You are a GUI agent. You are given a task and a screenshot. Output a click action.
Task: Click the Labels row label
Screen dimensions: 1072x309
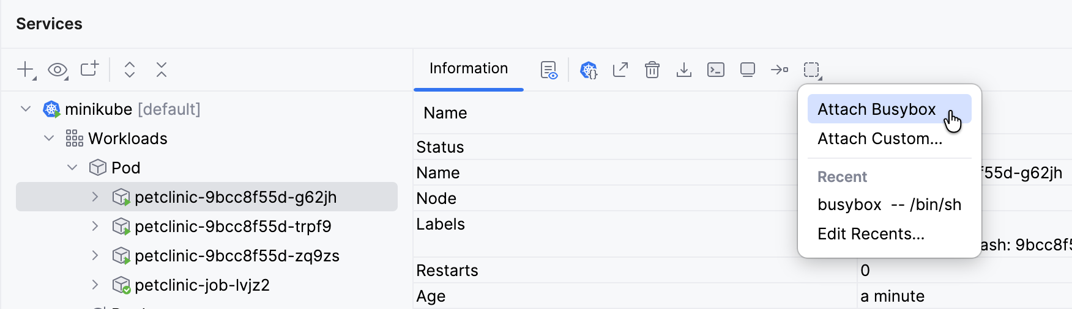(x=441, y=224)
